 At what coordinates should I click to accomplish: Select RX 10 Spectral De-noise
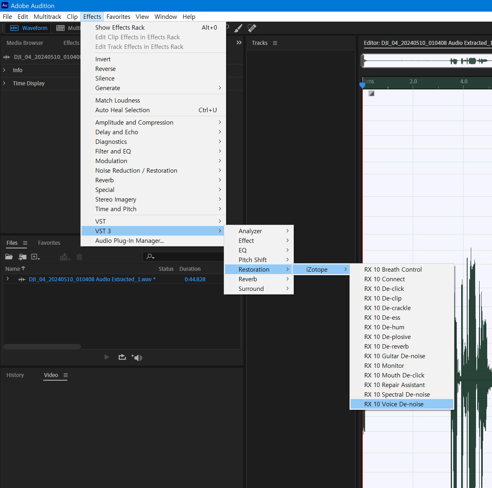tap(402, 395)
